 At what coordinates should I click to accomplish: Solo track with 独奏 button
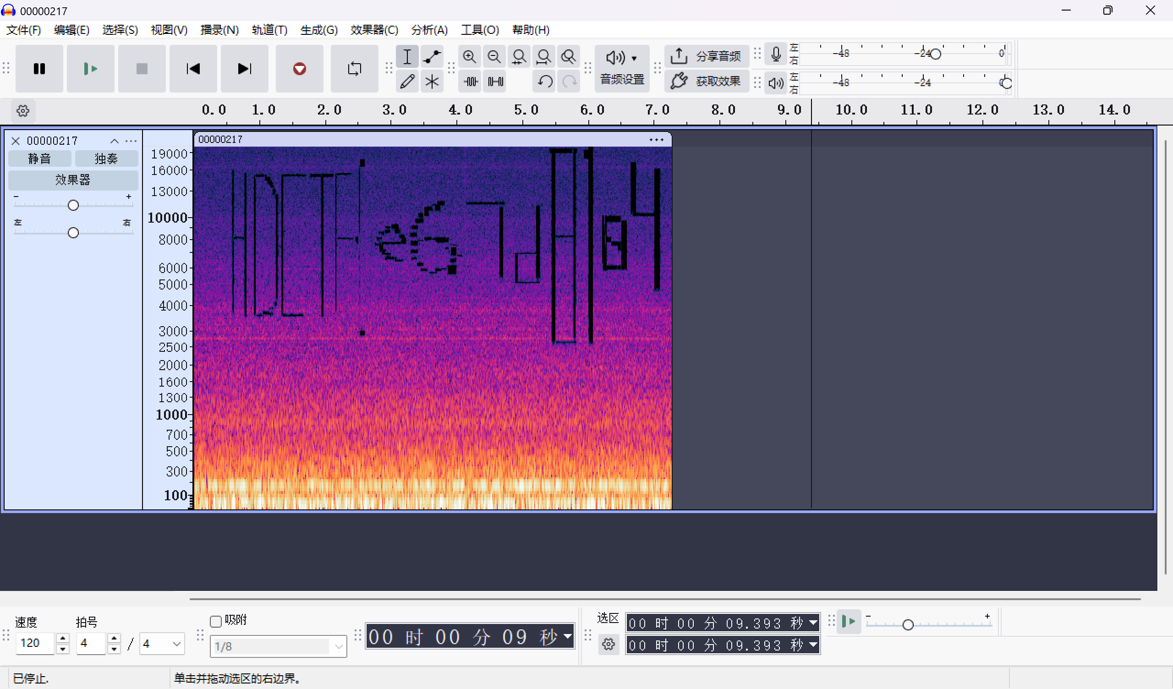click(106, 159)
